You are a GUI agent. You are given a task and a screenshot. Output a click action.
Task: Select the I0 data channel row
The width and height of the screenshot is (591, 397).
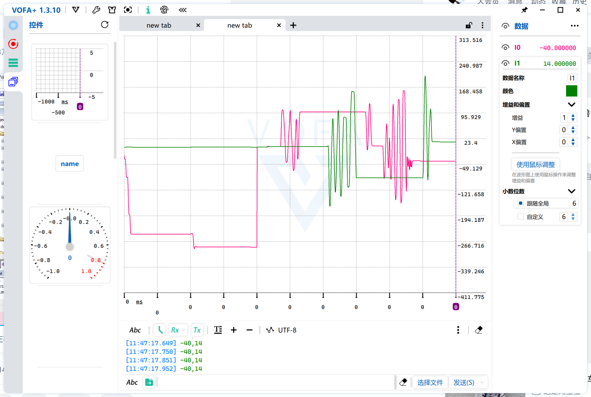540,47
